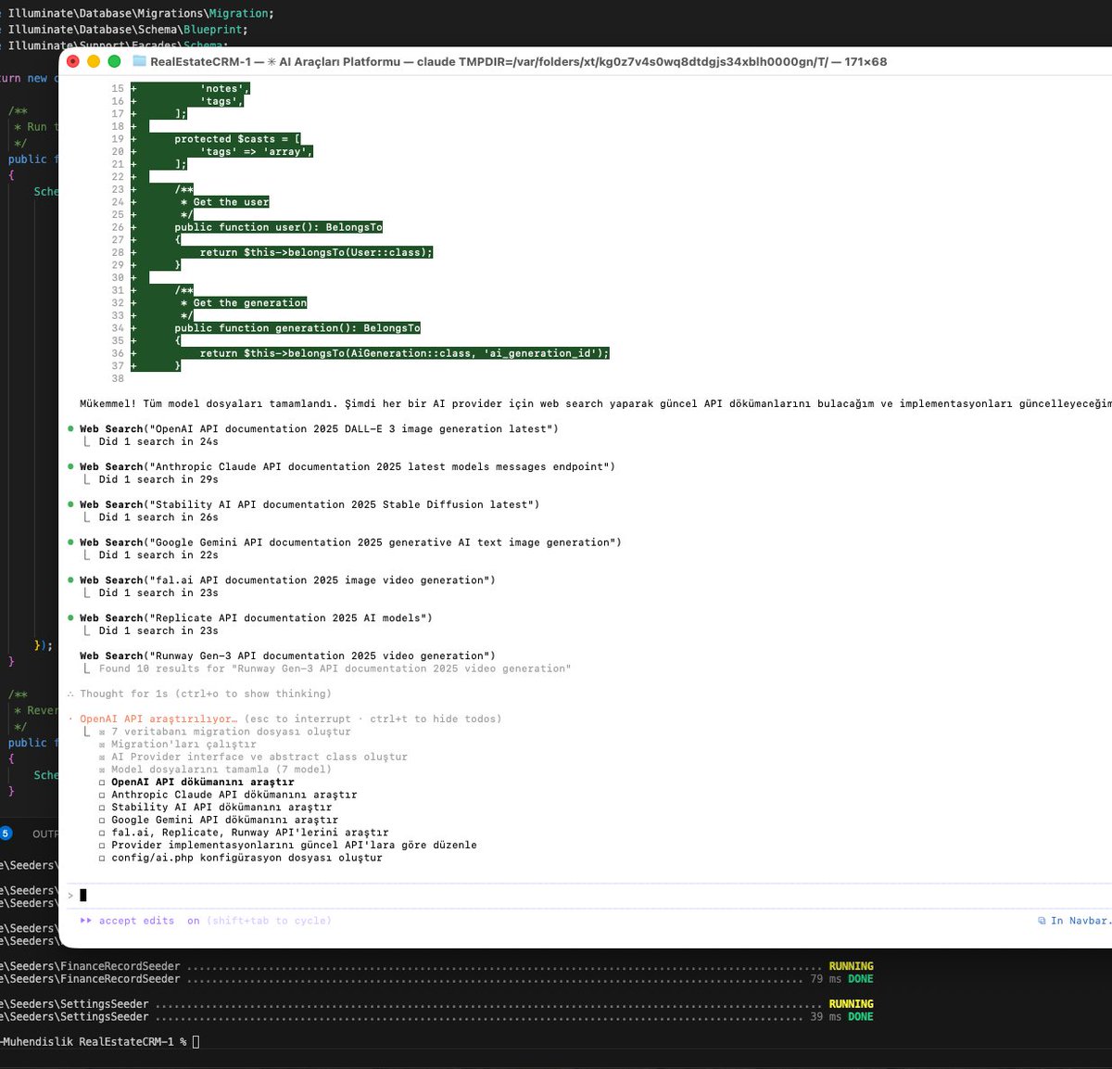Close the Claude terminal window with the red button
Image resolution: width=1112 pixels, height=1069 pixels.
[72, 61]
